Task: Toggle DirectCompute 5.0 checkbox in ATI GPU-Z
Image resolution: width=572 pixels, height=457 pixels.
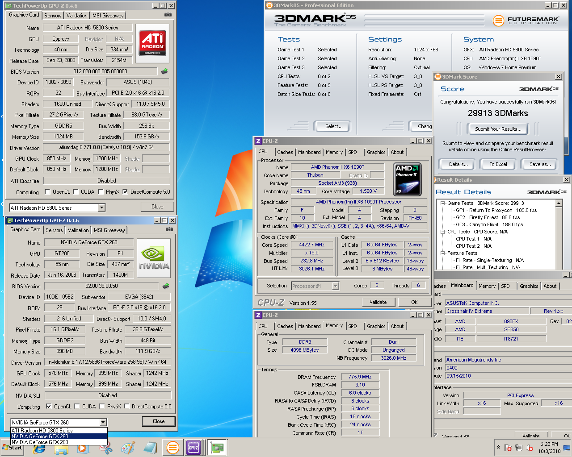Action: 125,192
